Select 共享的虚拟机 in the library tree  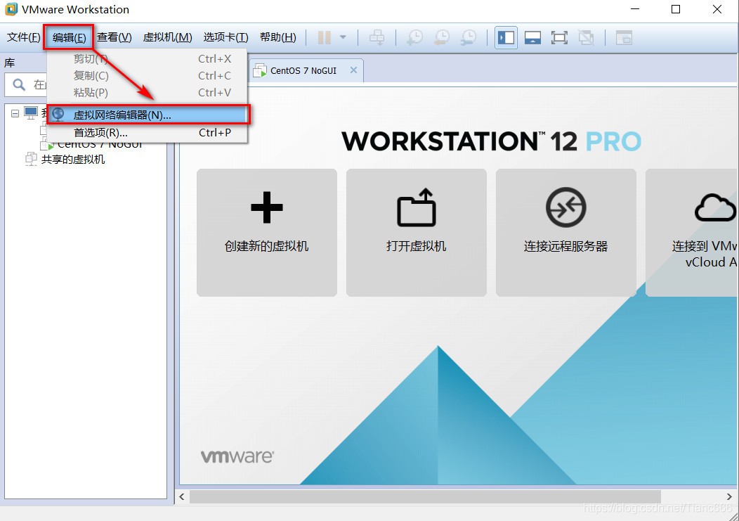click(x=72, y=160)
